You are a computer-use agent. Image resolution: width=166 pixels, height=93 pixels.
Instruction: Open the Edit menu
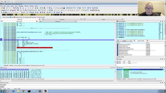tap(5, 6)
